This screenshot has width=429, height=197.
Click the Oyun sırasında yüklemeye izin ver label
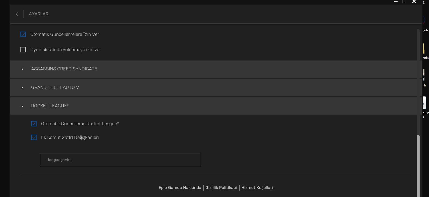66,50
